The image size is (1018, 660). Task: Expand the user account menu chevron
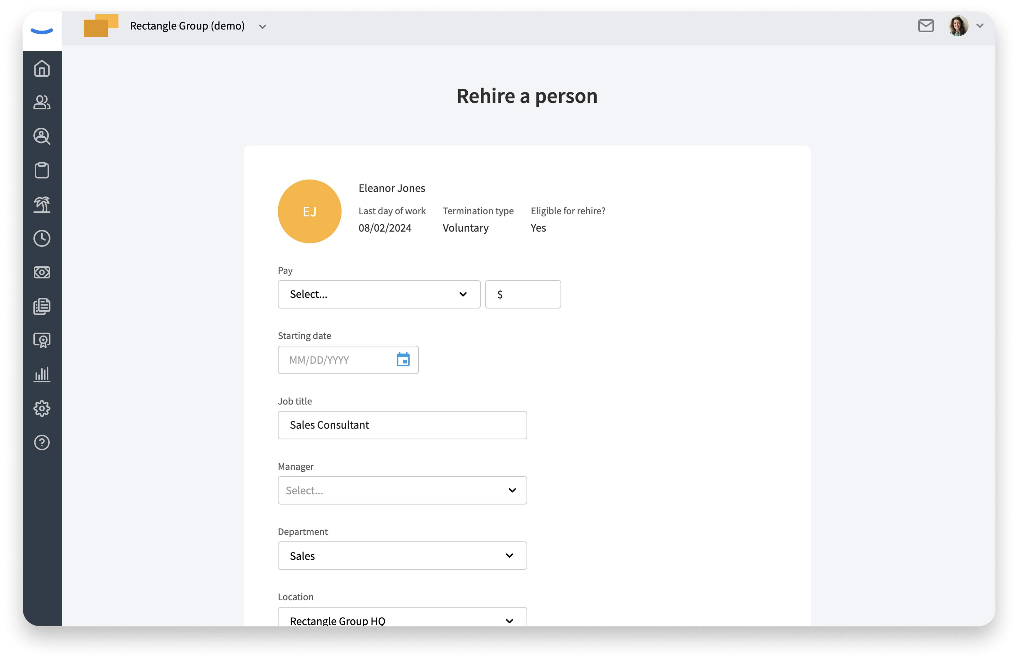point(980,26)
